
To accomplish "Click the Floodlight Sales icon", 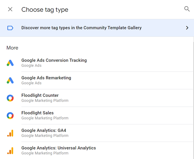I will click(x=10, y=115).
